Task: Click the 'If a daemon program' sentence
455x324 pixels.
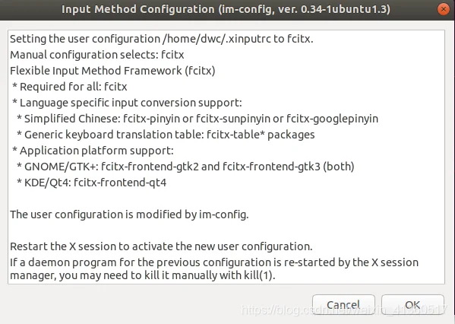Action: [214, 268]
